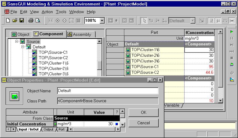Click the Save diskette icon
This screenshot has height=138, width=238.
click(22, 21)
